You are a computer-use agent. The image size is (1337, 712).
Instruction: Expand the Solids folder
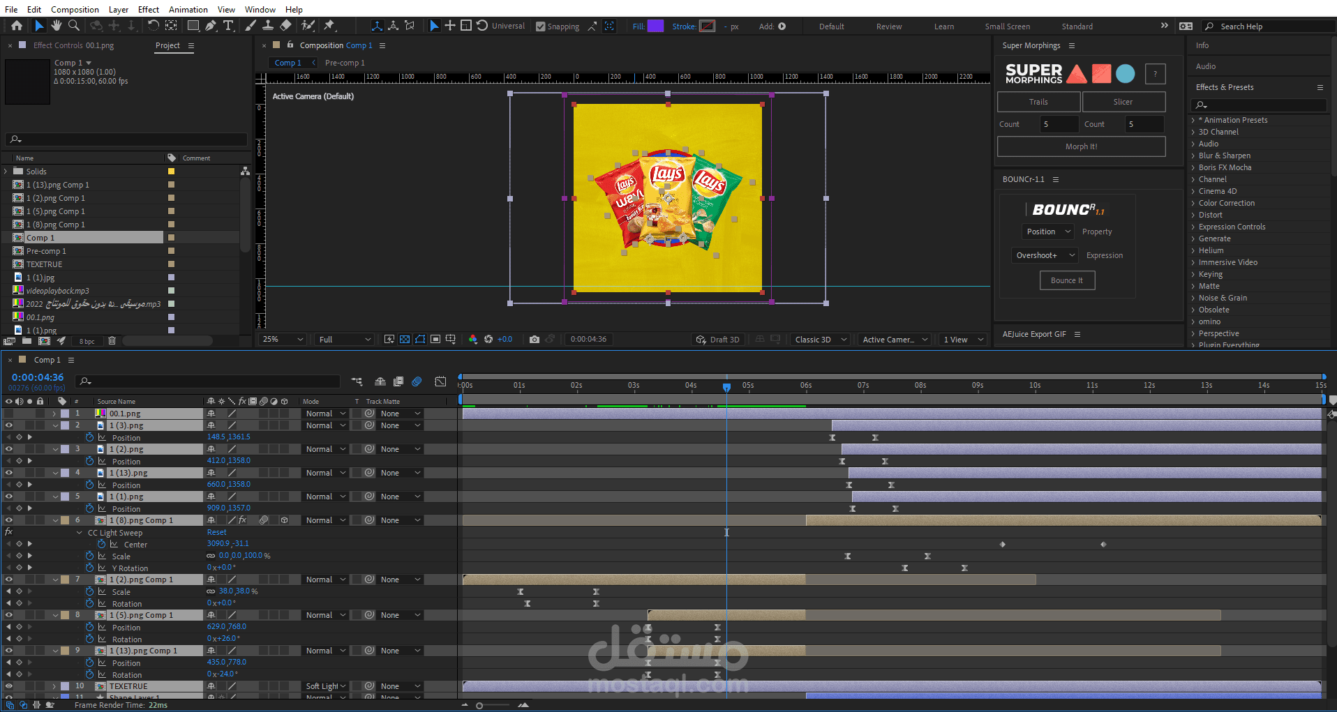[6, 172]
